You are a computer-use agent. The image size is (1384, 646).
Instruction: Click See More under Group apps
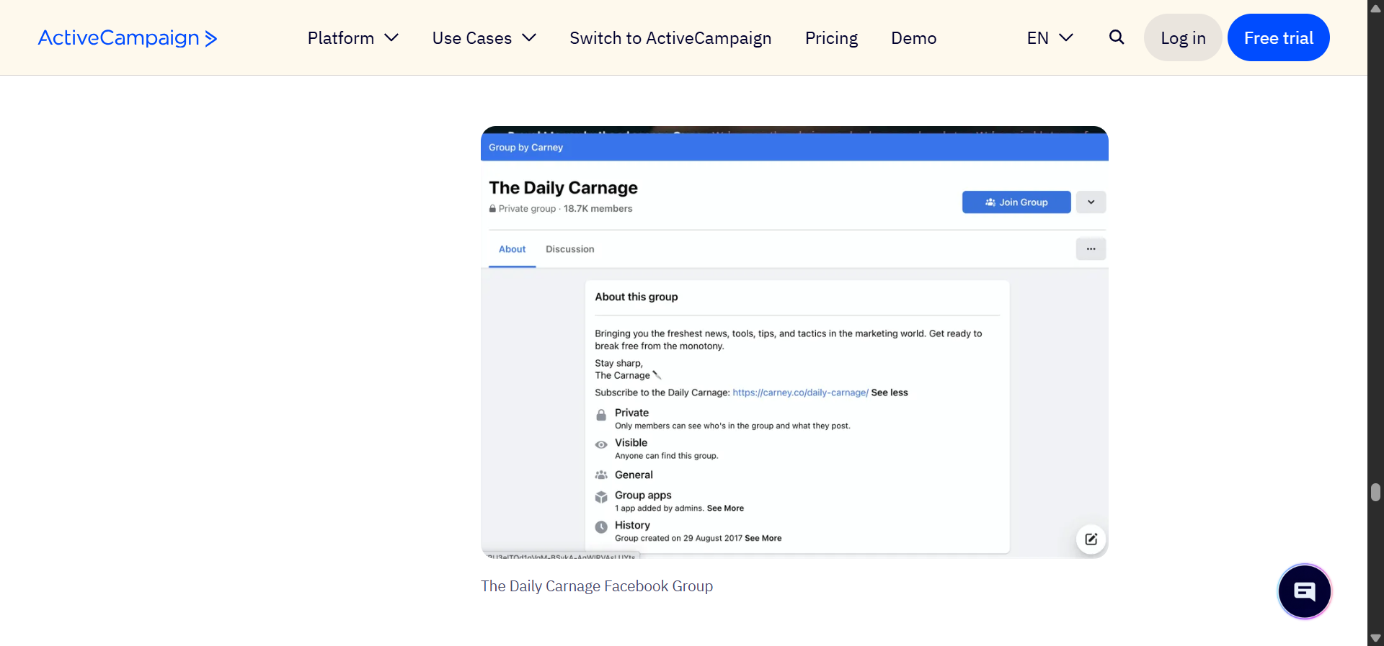725,508
